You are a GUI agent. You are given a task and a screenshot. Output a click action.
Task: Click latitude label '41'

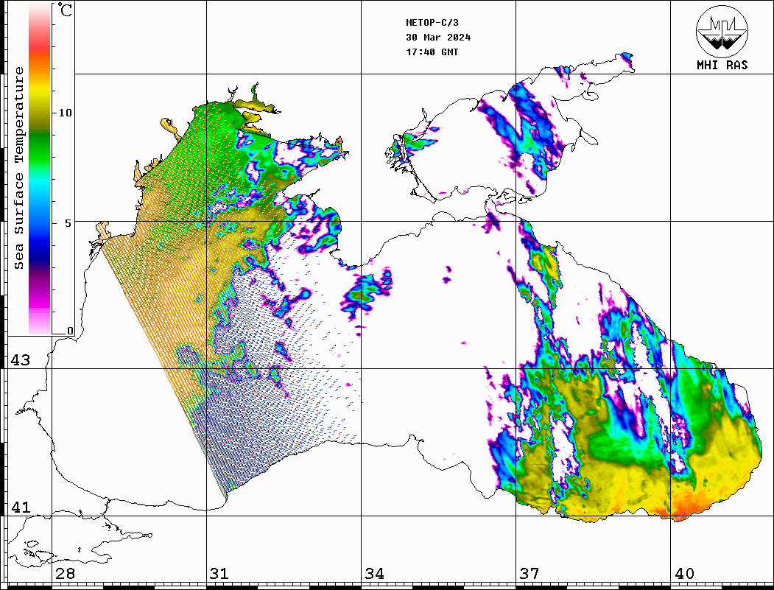pos(20,507)
